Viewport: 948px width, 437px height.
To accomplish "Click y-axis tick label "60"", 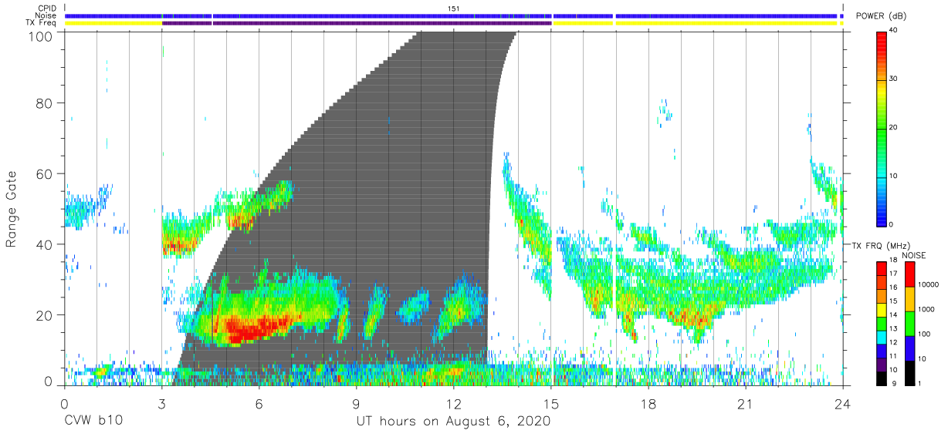I will pos(46,173).
